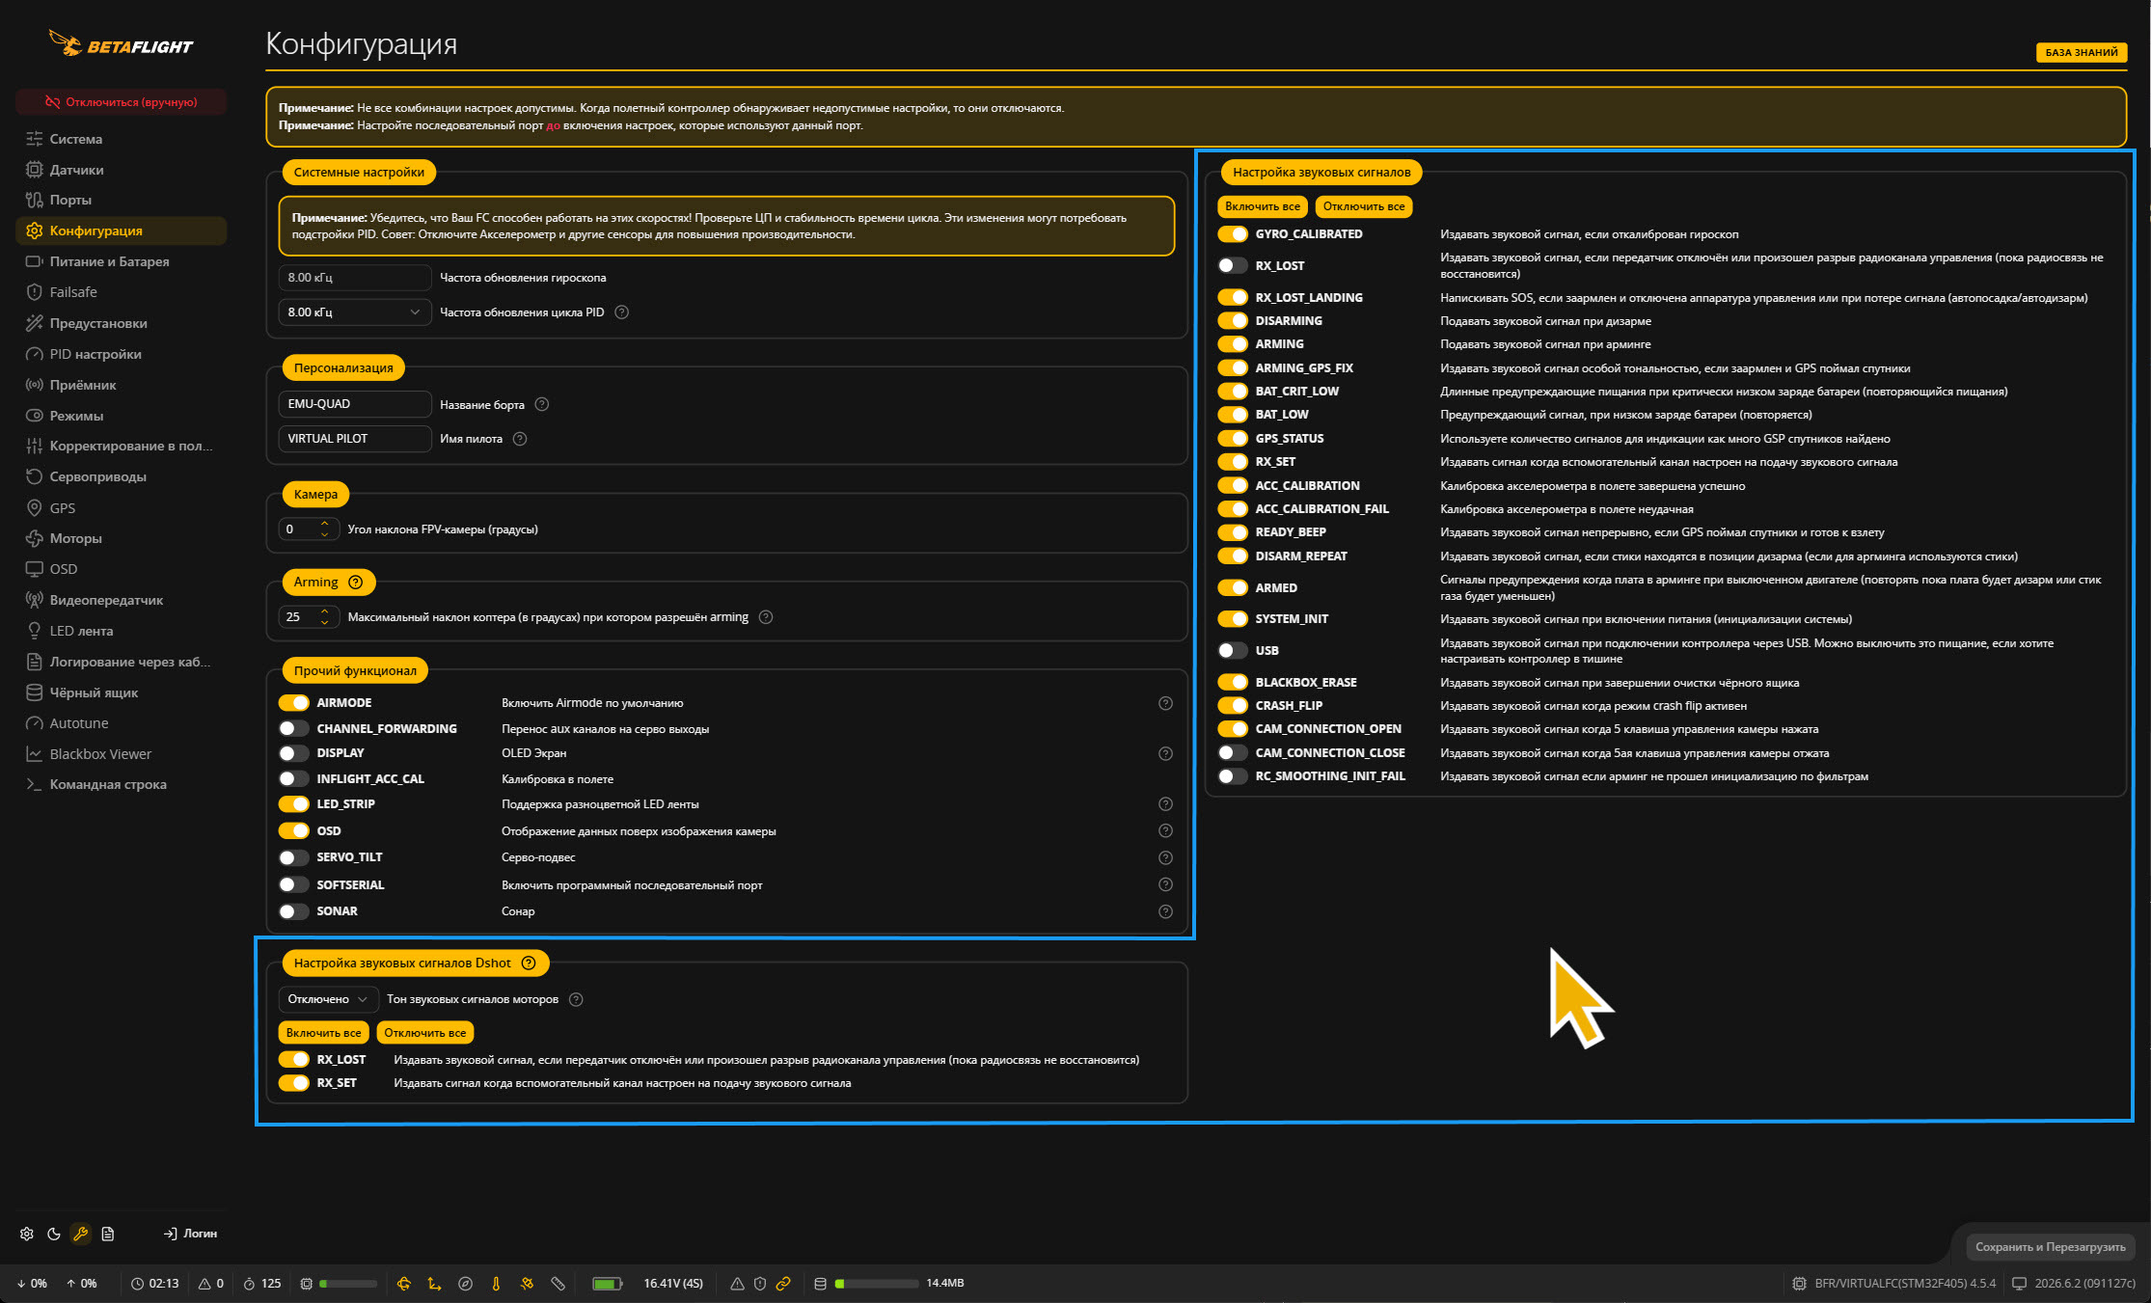Screen dimensions: 2151x1303
Task: Click the accelerometer axes status icon
Action: (434, 1284)
